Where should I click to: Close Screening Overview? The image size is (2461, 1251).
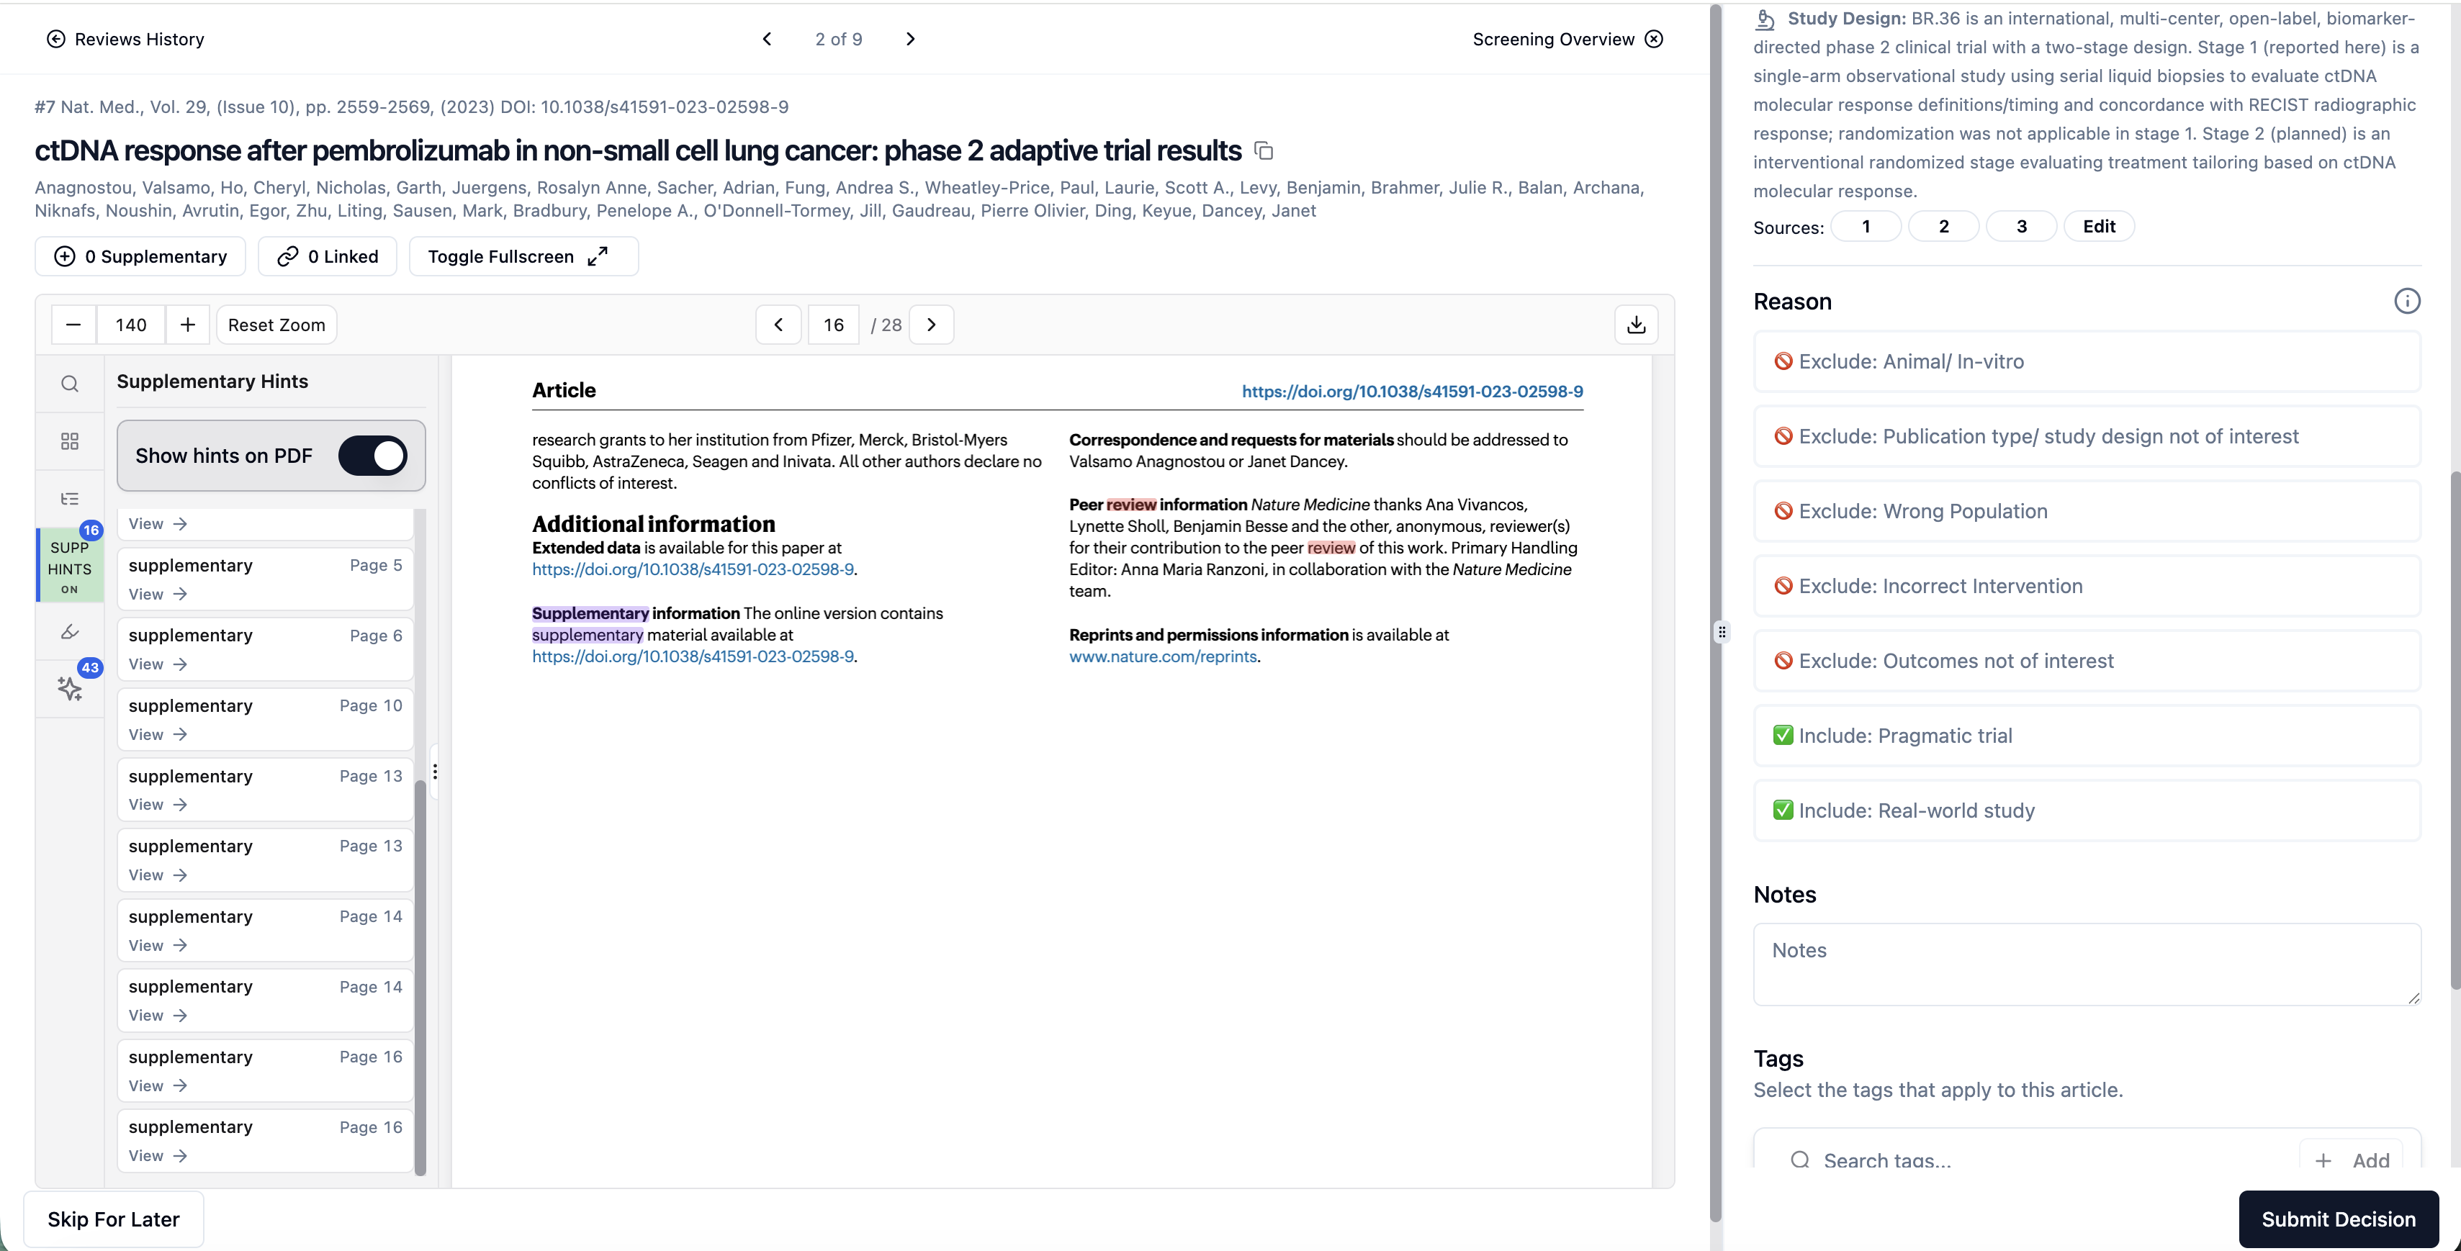coord(1654,39)
